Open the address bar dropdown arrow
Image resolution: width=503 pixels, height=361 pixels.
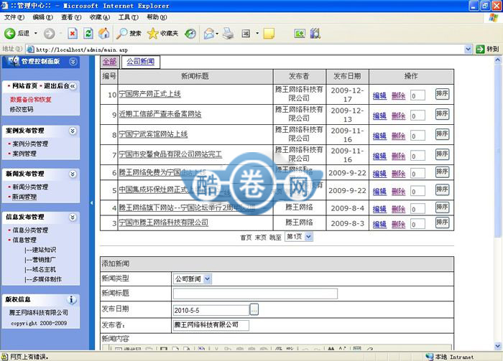(468, 49)
